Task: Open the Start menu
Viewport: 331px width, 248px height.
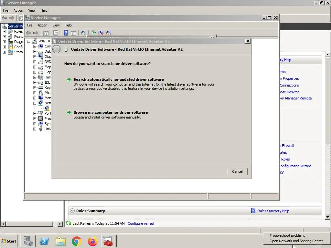Action: tap(9, 241)
